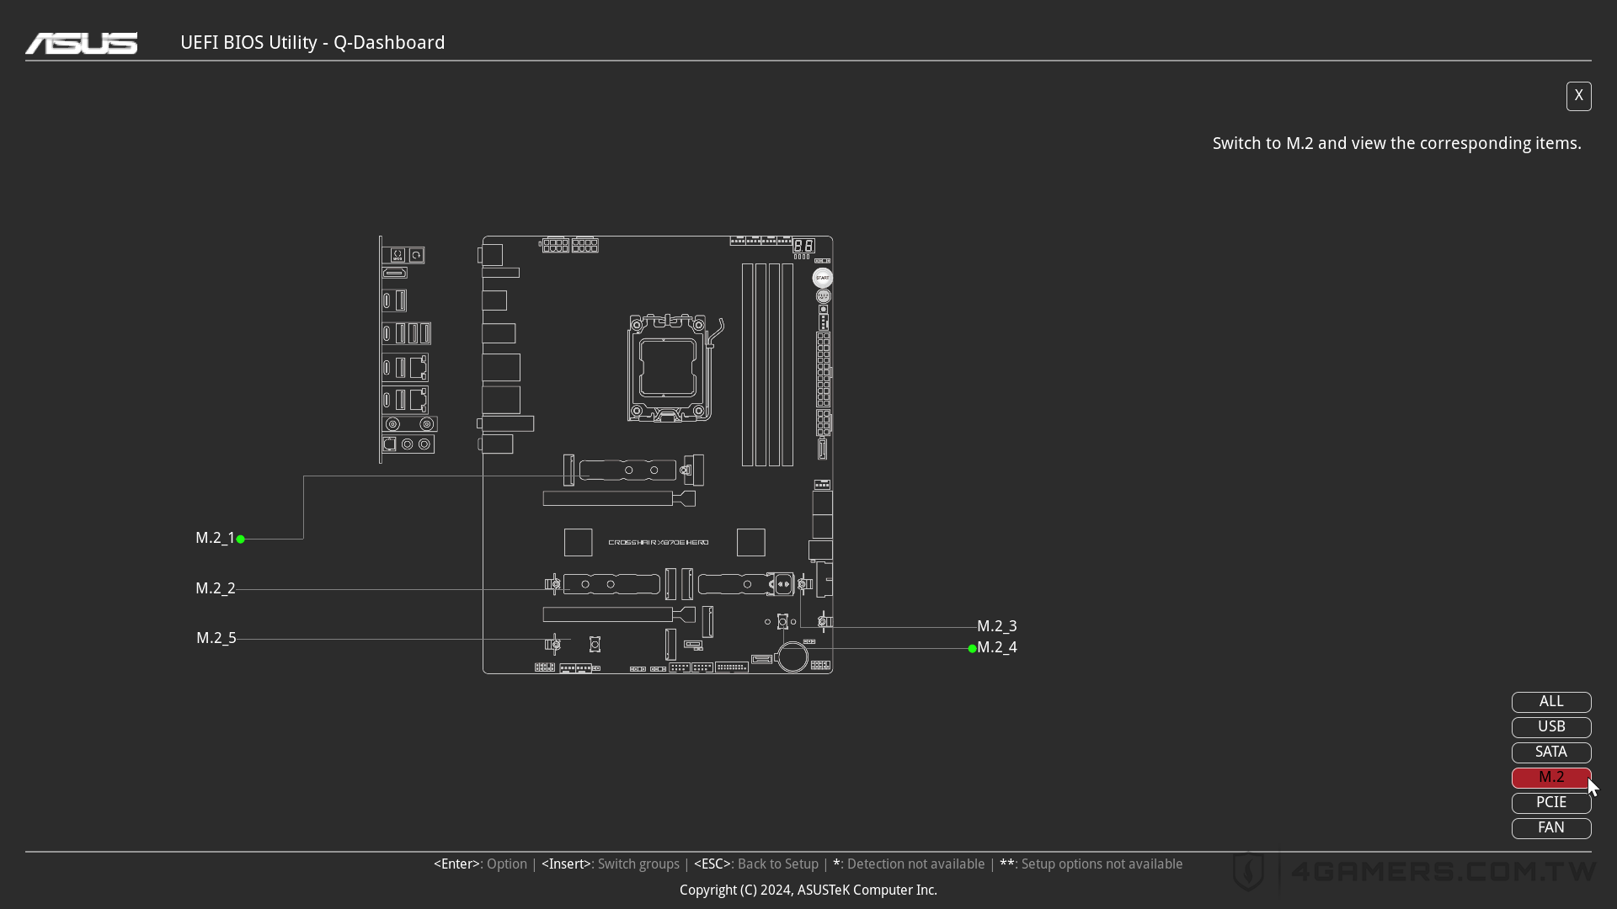Click the green indicator beside M.2_1
Screen dimensions: 1617x909
pos(241,539)
